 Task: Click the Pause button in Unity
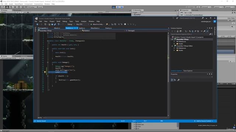coord(118,7)
